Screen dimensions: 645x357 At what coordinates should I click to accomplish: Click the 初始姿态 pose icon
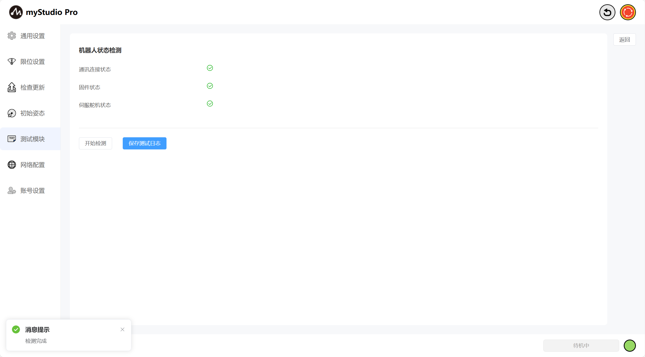tap(12, 113)
